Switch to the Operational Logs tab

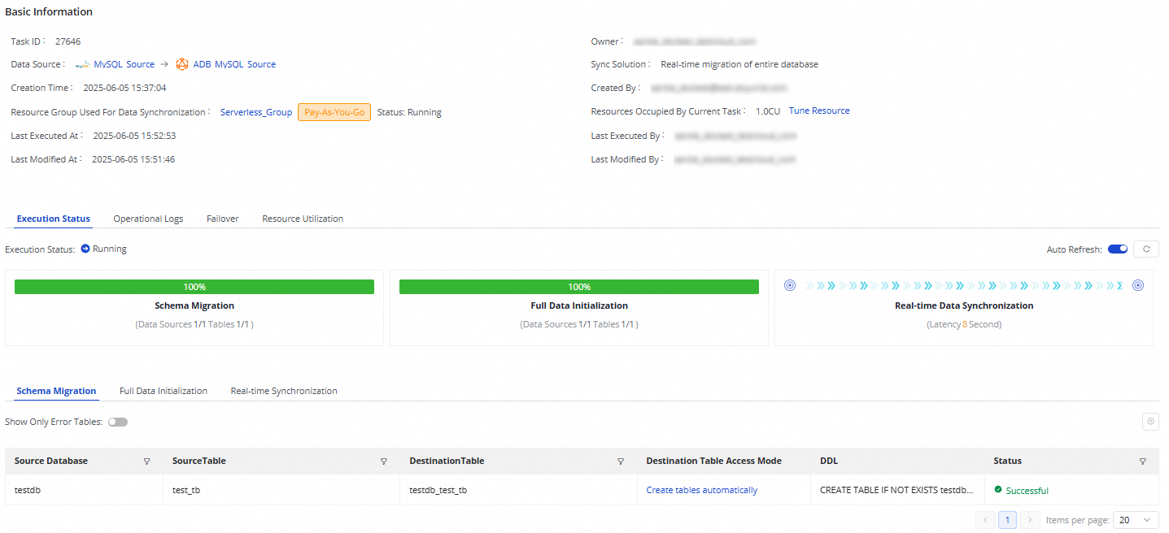coord(148,219)
